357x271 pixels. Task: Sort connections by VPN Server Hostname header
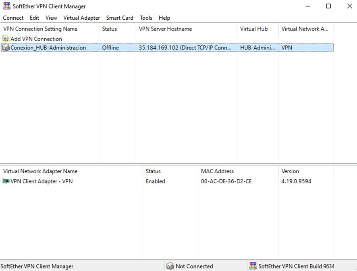(x=165, y=29)
